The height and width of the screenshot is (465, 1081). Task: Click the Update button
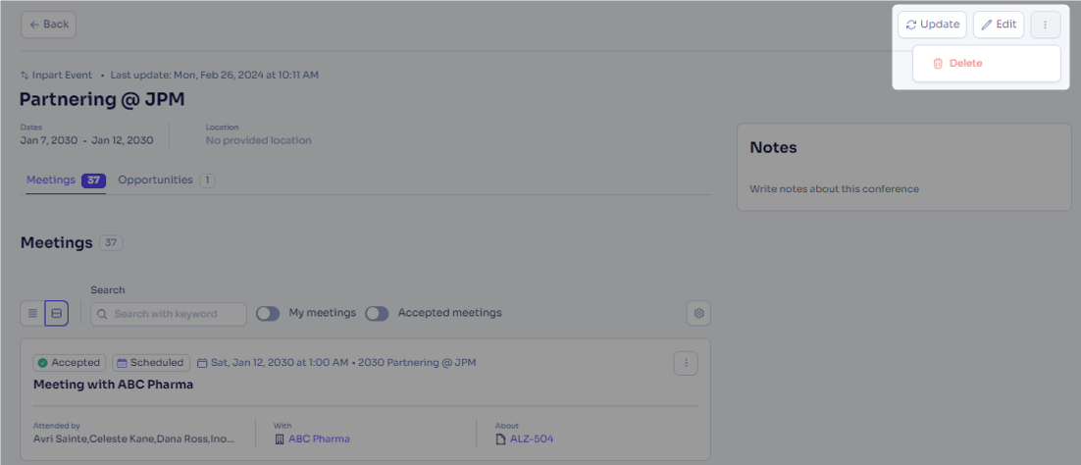[x=932, y=25]
